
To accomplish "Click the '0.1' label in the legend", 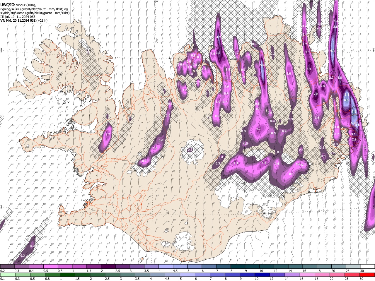I will click(x=2, y=279).
